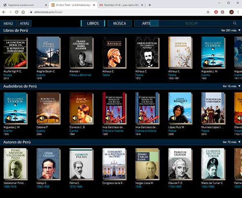Expand Ver 201 más in Libros de Perú
242x198 pixels.
point(231,30)
